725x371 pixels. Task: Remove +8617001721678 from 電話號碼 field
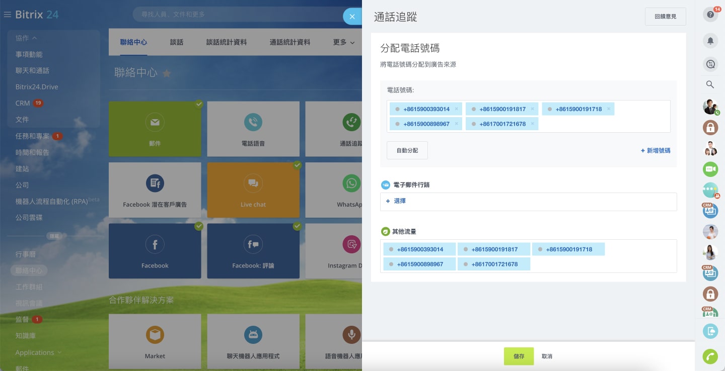(532, 124)
